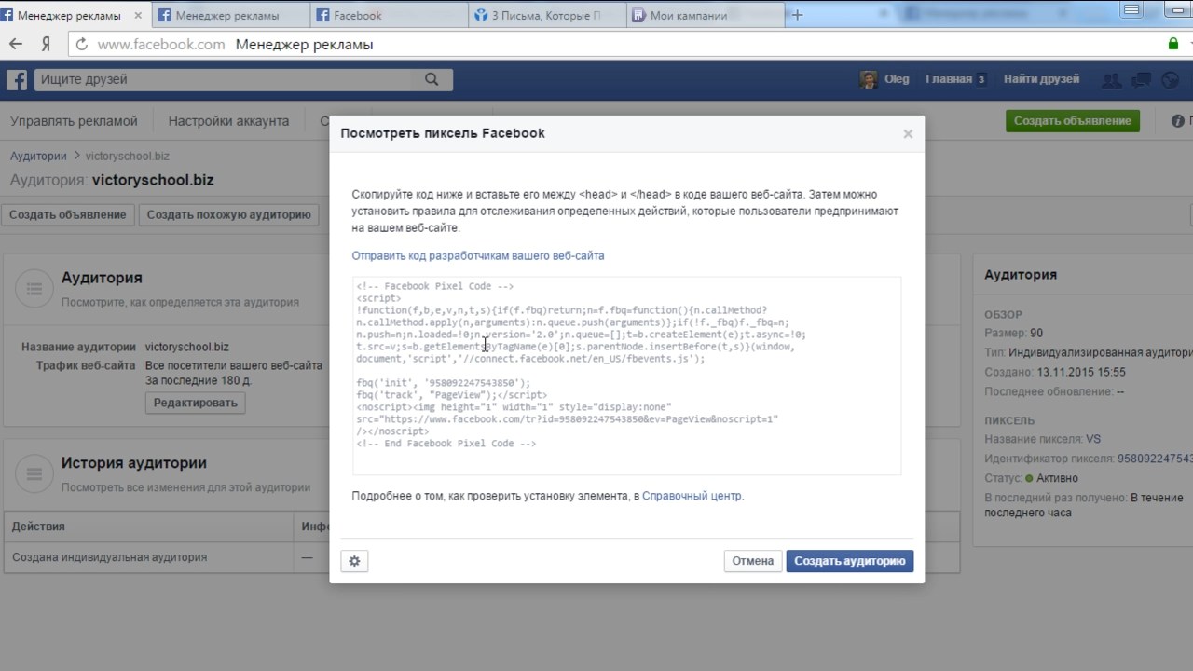Focus the 'Ищите друзей' search field

tap(224, 80)
